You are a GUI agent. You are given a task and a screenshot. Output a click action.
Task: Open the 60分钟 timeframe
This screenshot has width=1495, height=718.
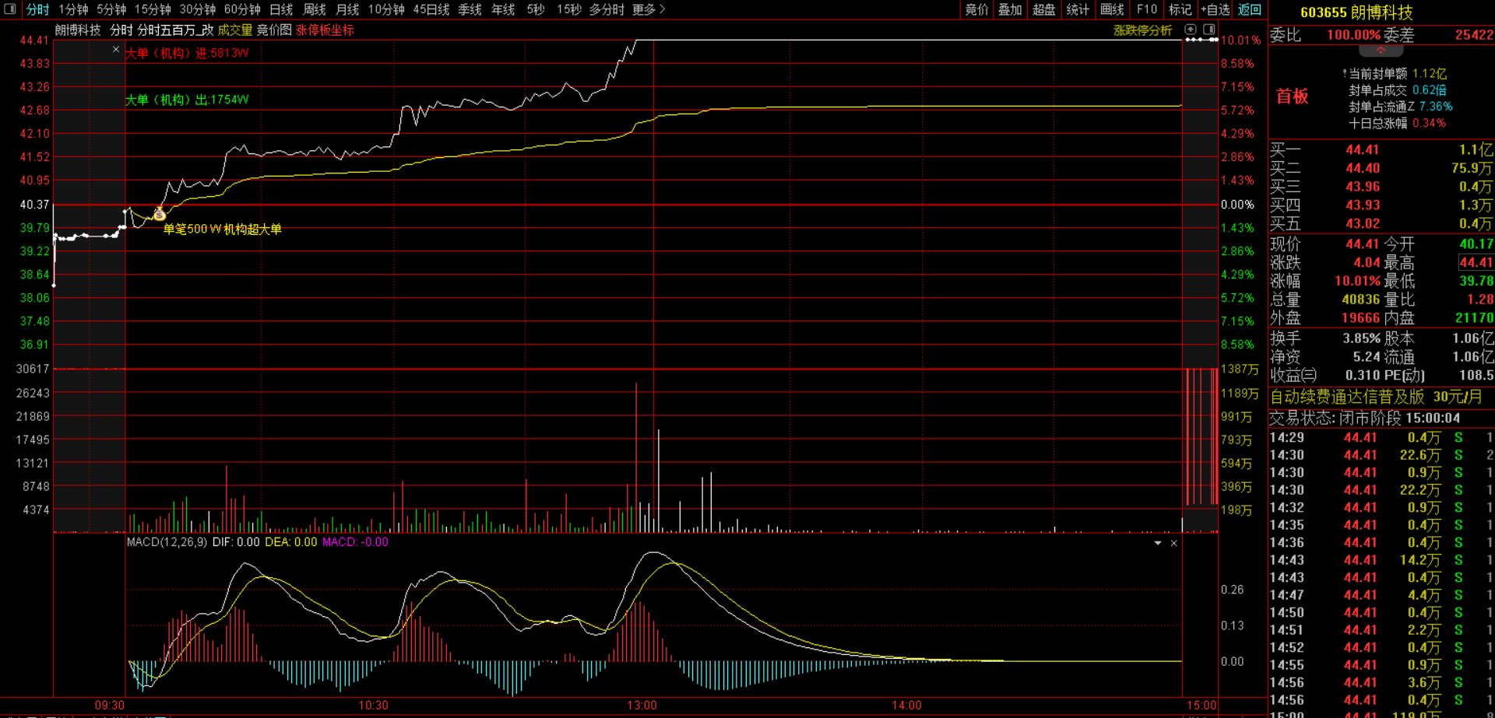242,9
